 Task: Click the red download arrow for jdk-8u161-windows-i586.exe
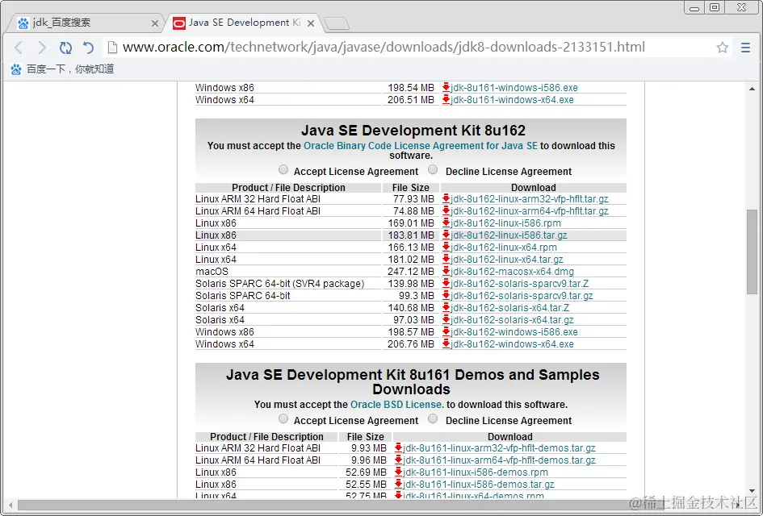(x=446, y=87)
